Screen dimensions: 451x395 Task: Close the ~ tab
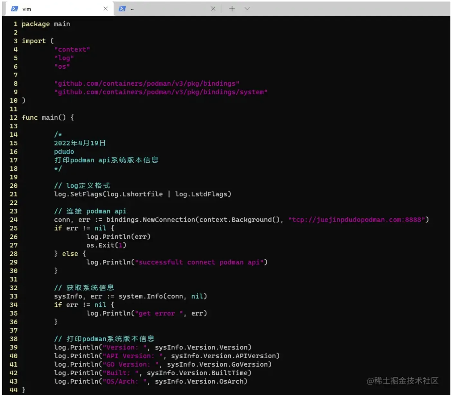pyautogui.click(x=213, y=9)
